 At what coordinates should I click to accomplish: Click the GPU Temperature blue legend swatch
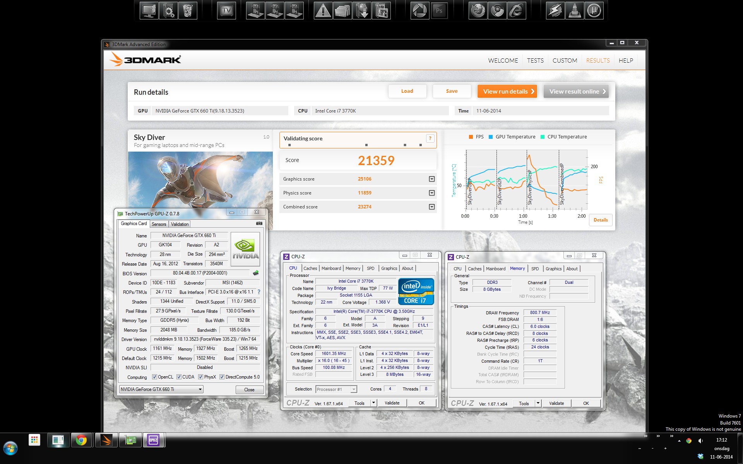[x=491, y=137]
